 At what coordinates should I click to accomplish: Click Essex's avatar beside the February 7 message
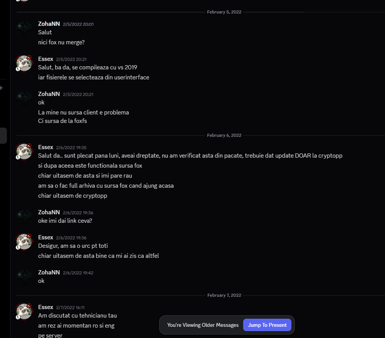[x=24, y=311]
